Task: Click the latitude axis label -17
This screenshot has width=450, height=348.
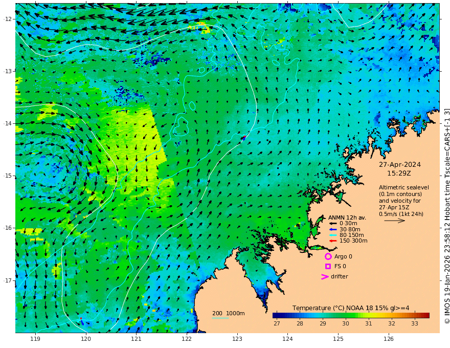Action: click(8, 280)
